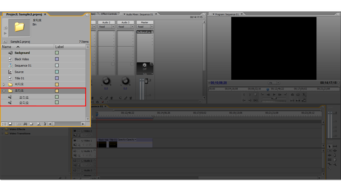Select the Pen tool in Tools panel
This screenshot has width=341, height=191.
(335, 155)
